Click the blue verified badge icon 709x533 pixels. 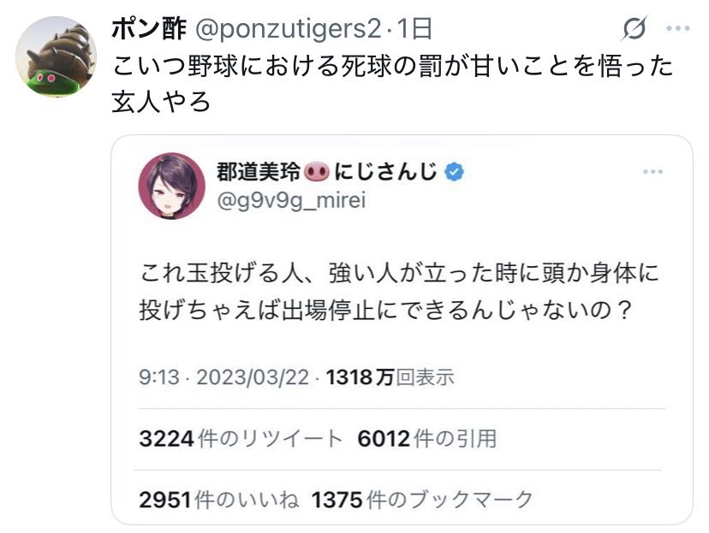click(x=455, y=171)
